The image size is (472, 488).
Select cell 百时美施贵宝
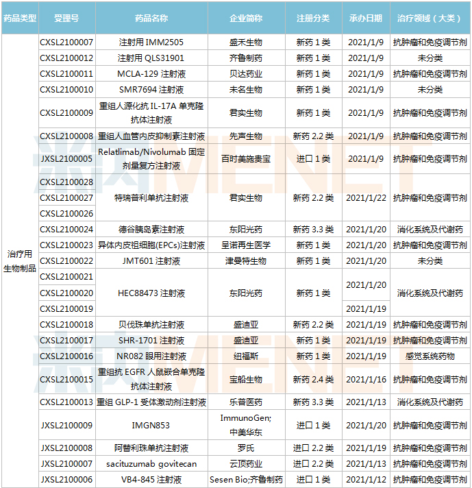click(247, 159)
